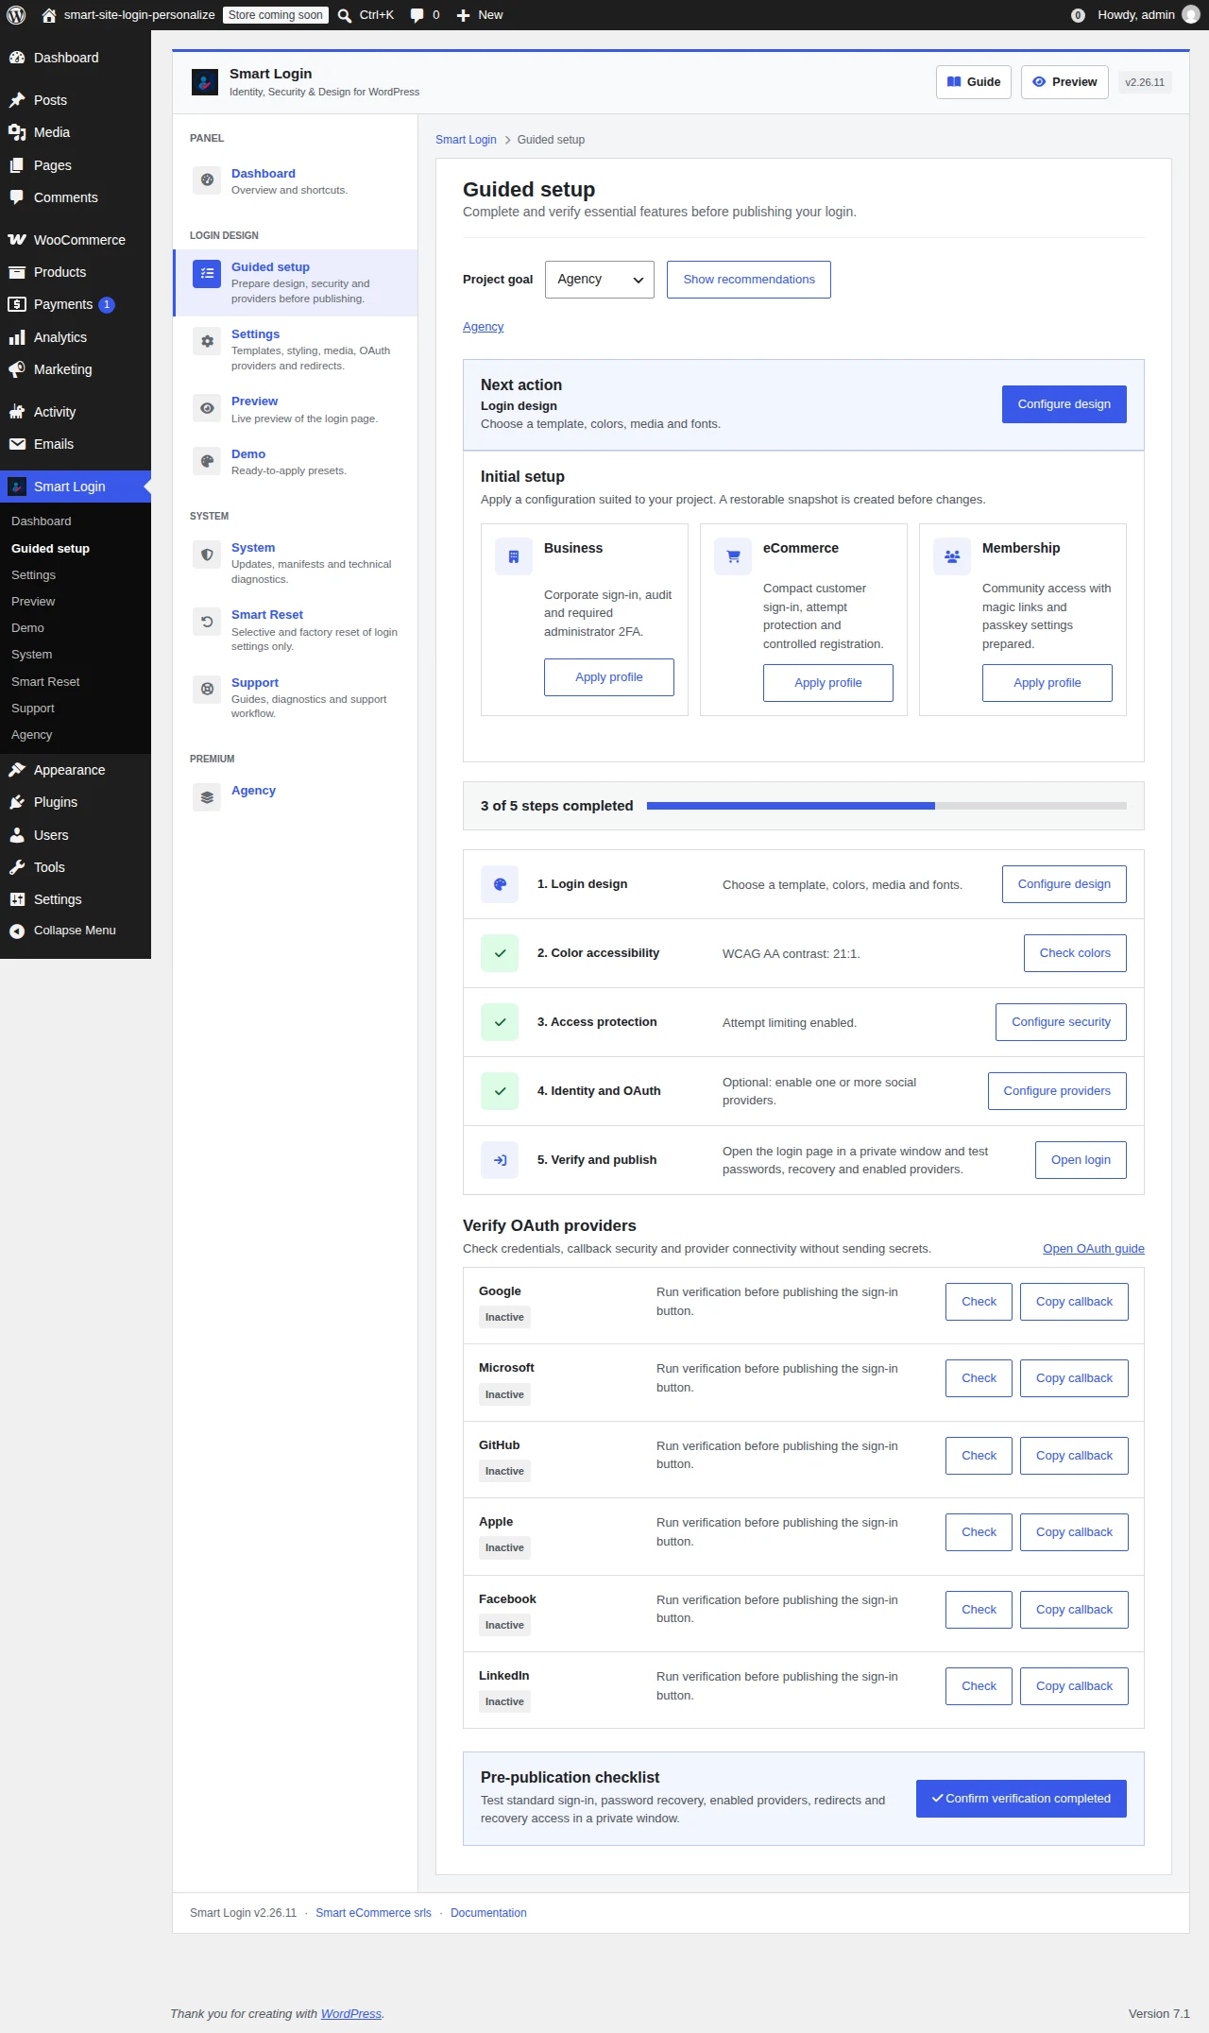Click the Membership users icon
The height and width of the screenshot is (2033, 1209).
(952, 556)
